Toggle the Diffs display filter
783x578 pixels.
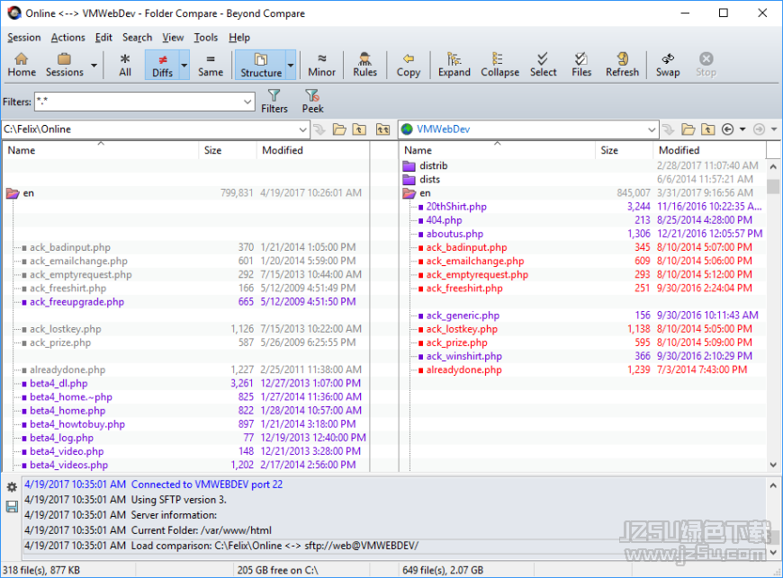(162, 65)
